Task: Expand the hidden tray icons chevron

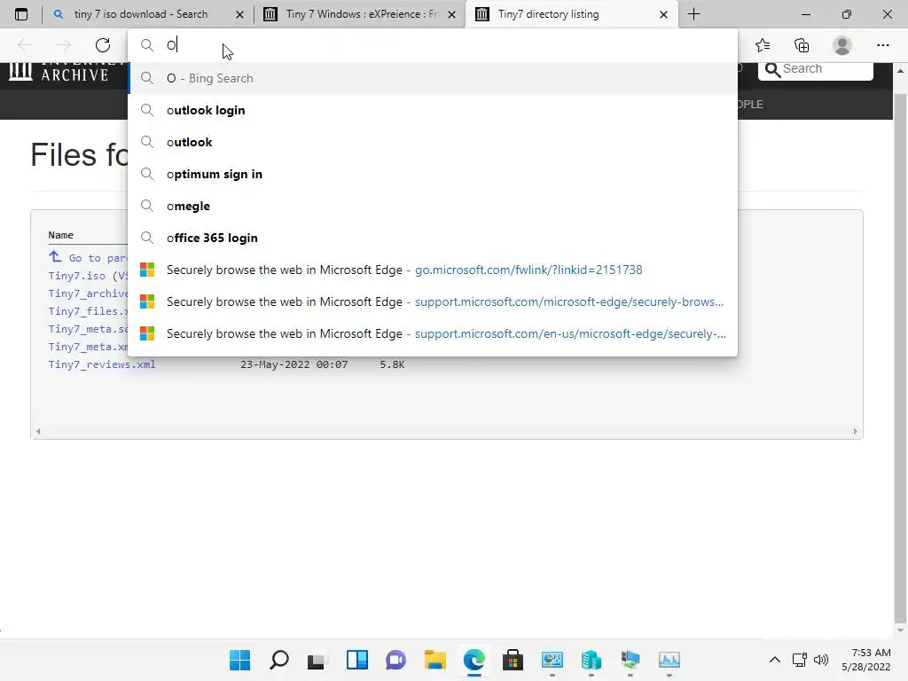Action: 775,660
